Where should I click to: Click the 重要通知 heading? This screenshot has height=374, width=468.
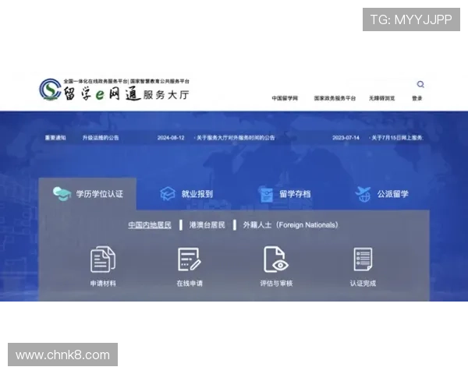(x=55, y=138)
